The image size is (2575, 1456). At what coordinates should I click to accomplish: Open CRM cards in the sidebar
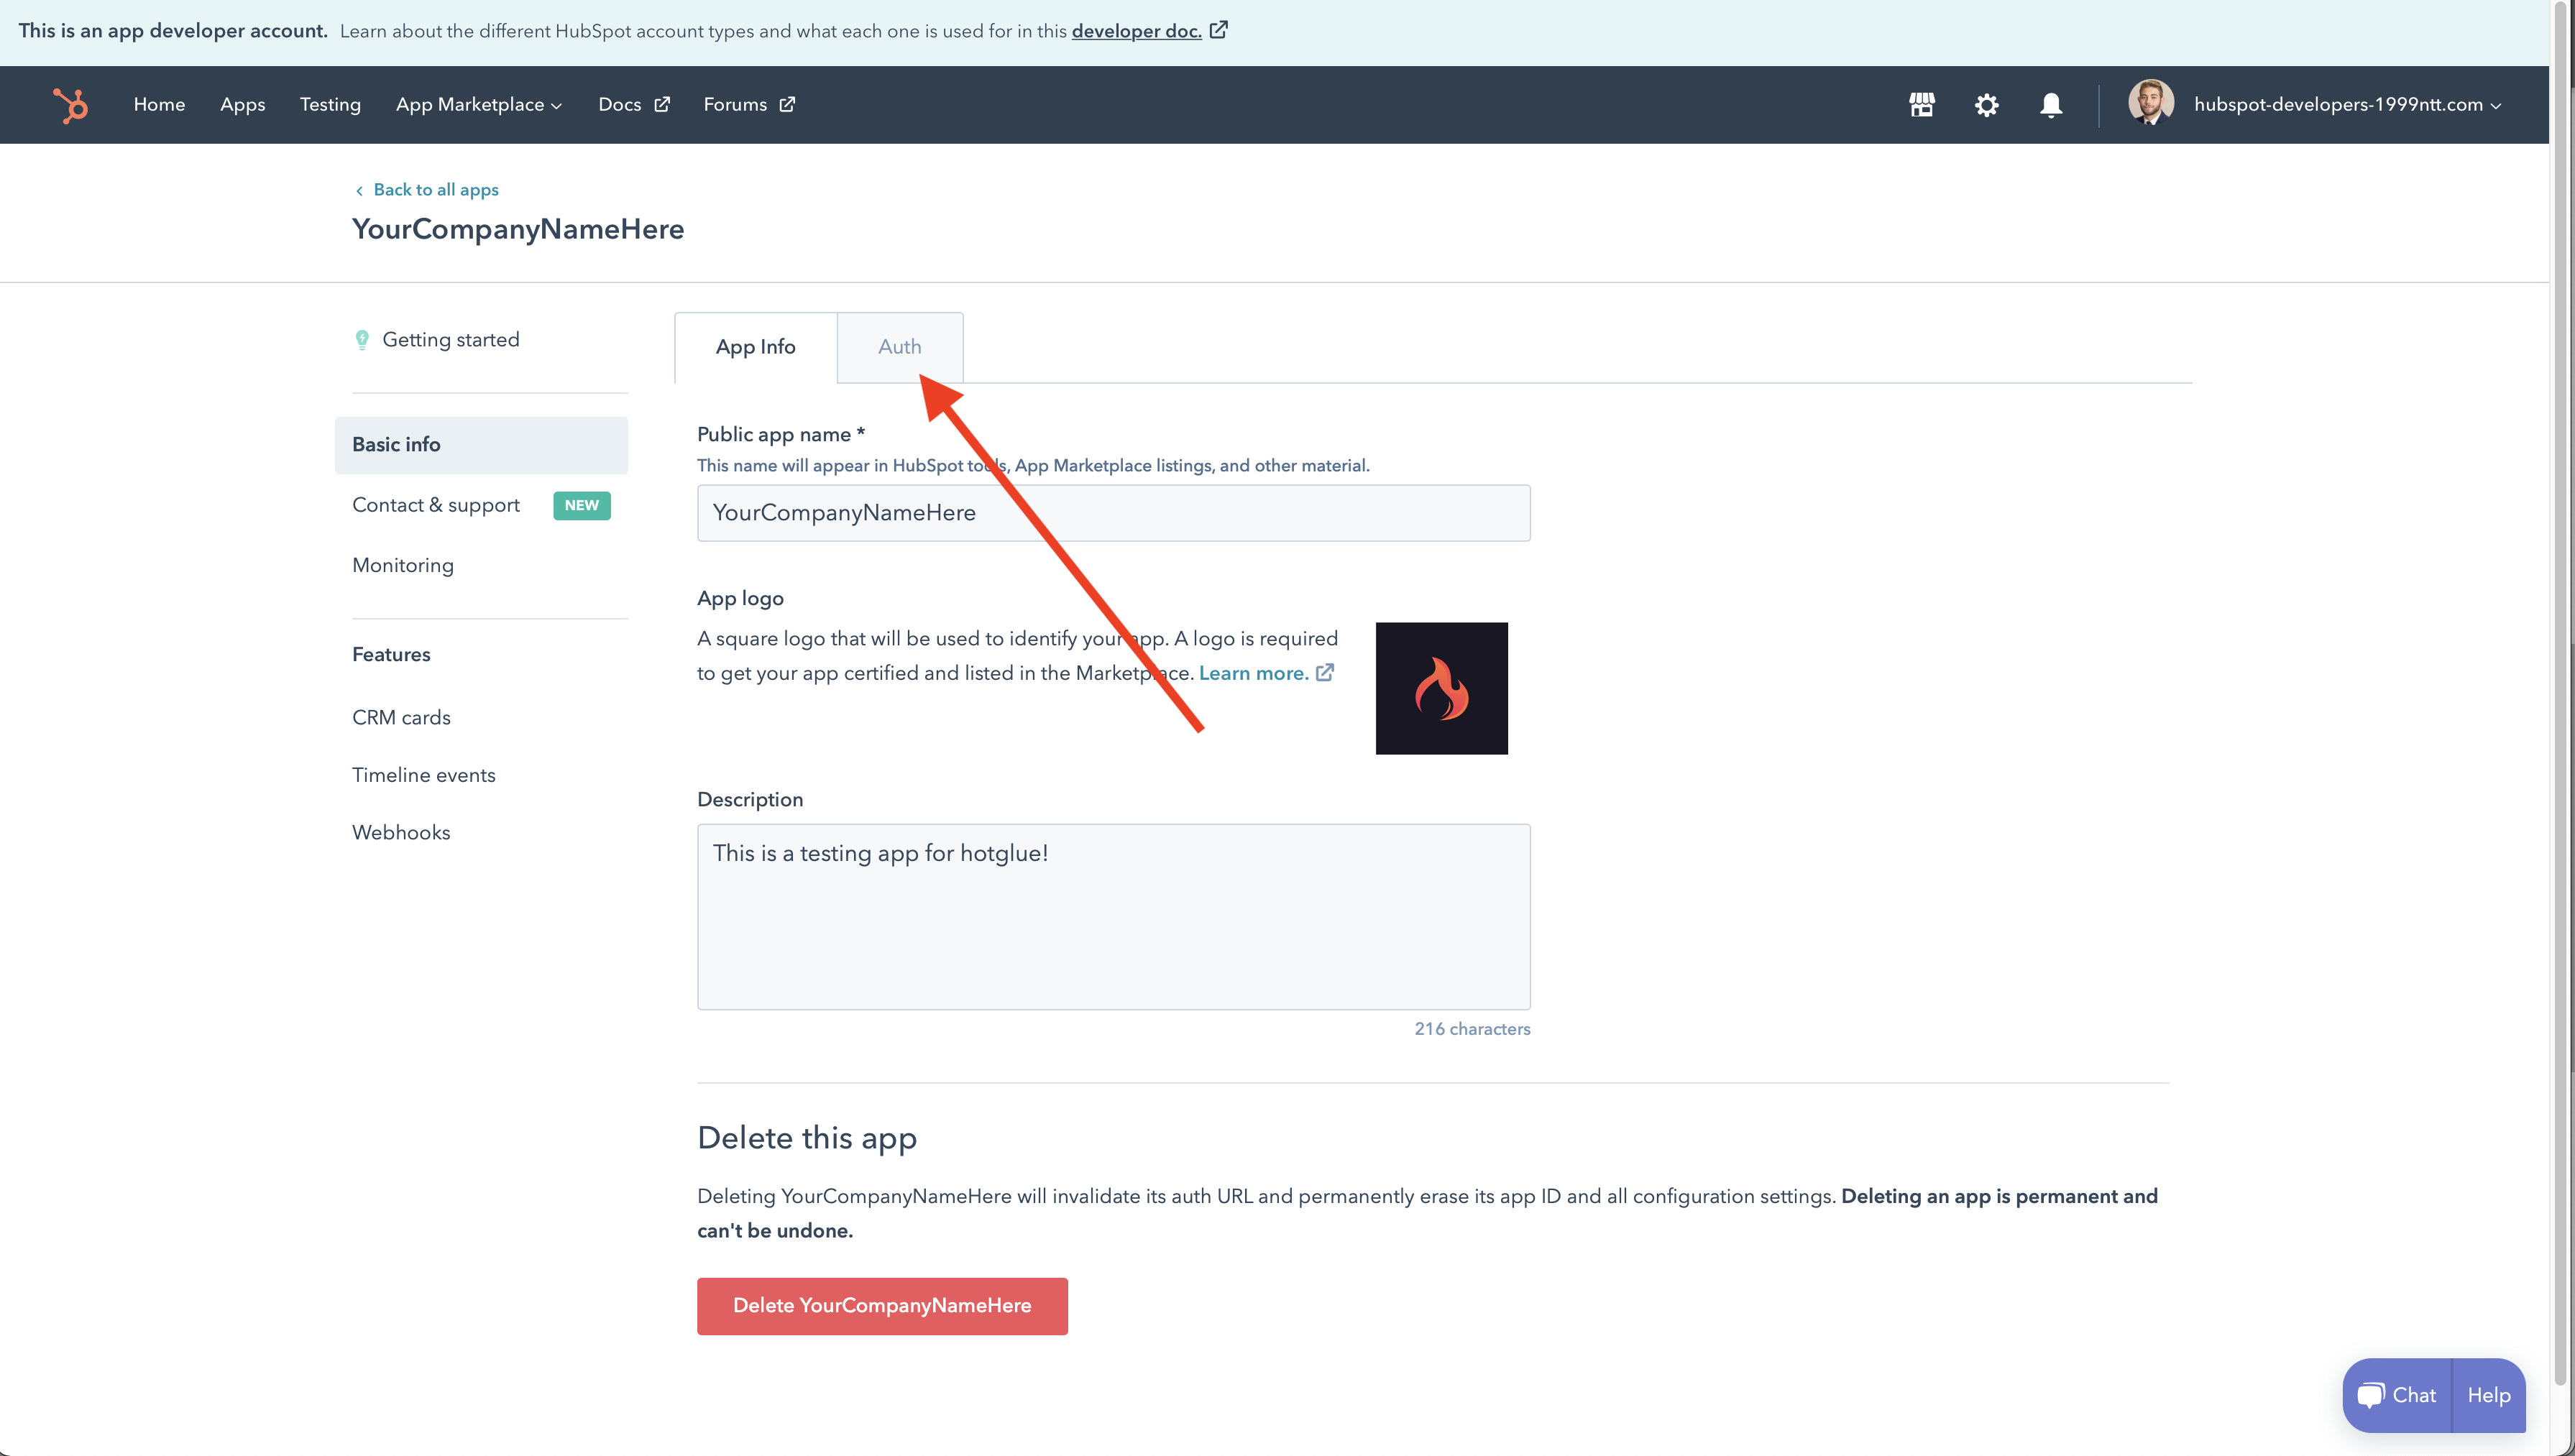point(401,718)
